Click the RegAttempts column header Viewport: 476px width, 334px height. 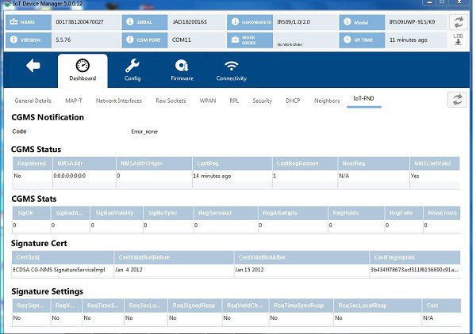pyautogui.click(x=293, y=213)
